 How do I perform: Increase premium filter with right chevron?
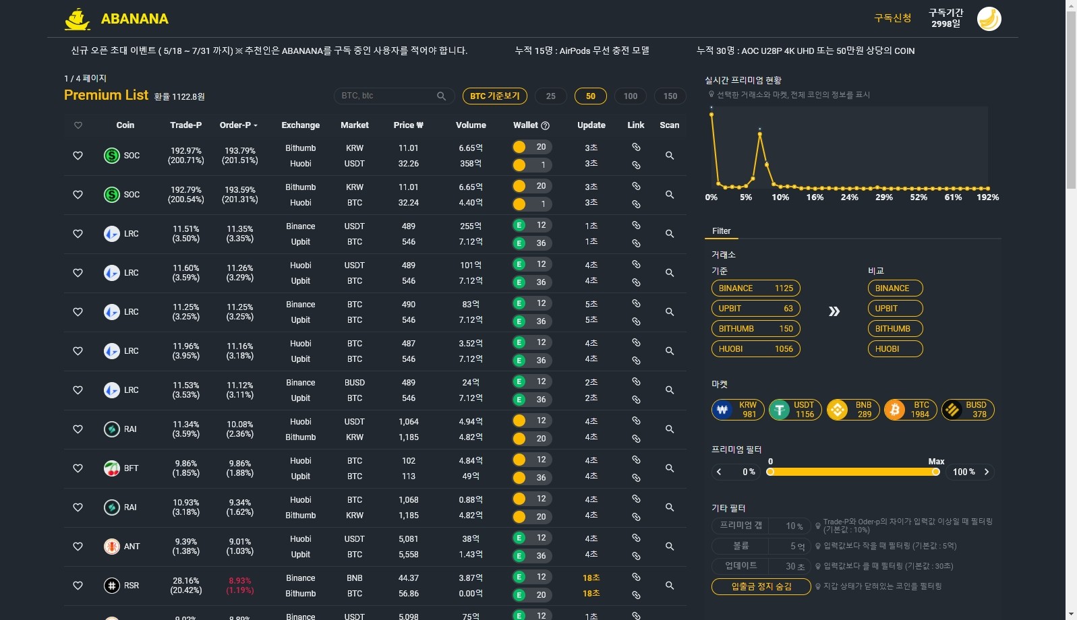987,472
